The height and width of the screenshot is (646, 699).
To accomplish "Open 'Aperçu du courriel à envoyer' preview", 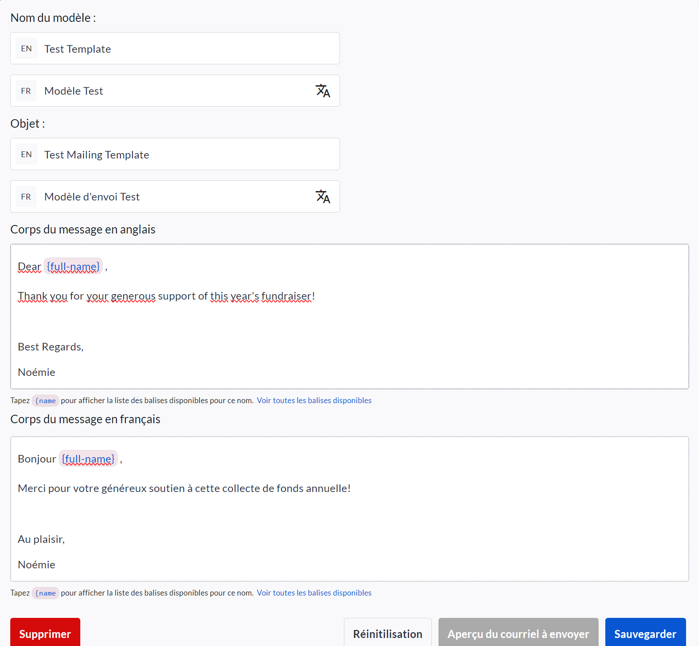I will click(518, 633).
